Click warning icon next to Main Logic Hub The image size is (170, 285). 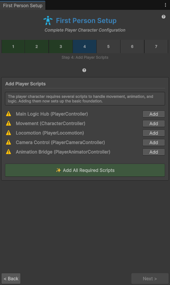(x=8, y=114)
